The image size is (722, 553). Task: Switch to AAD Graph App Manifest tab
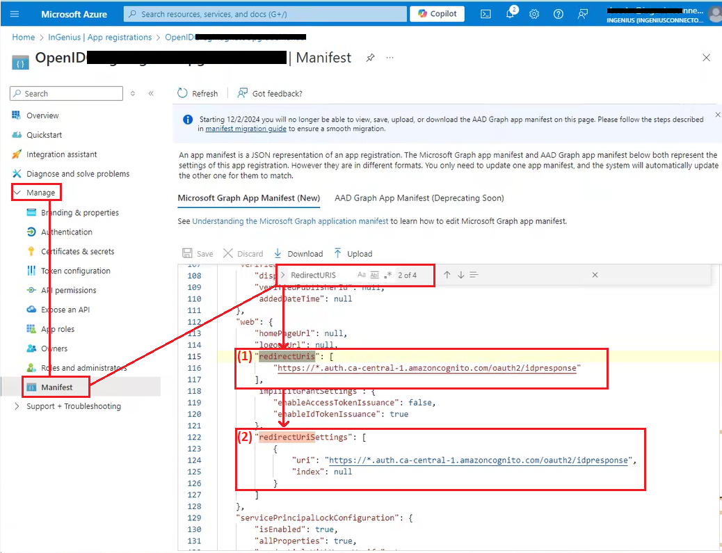[x=419, y=198]
